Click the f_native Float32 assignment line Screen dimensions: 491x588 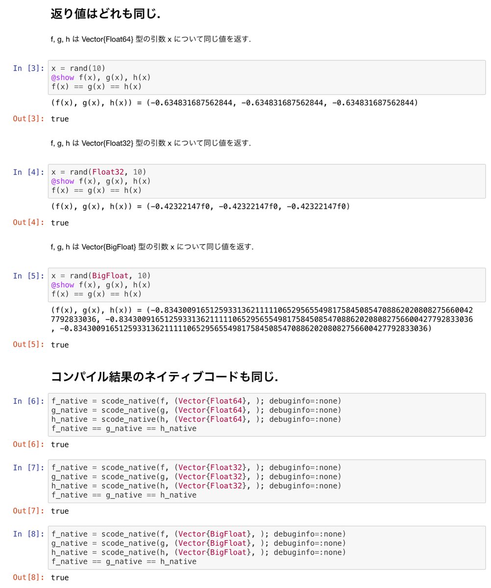click(x=196, y=467)
